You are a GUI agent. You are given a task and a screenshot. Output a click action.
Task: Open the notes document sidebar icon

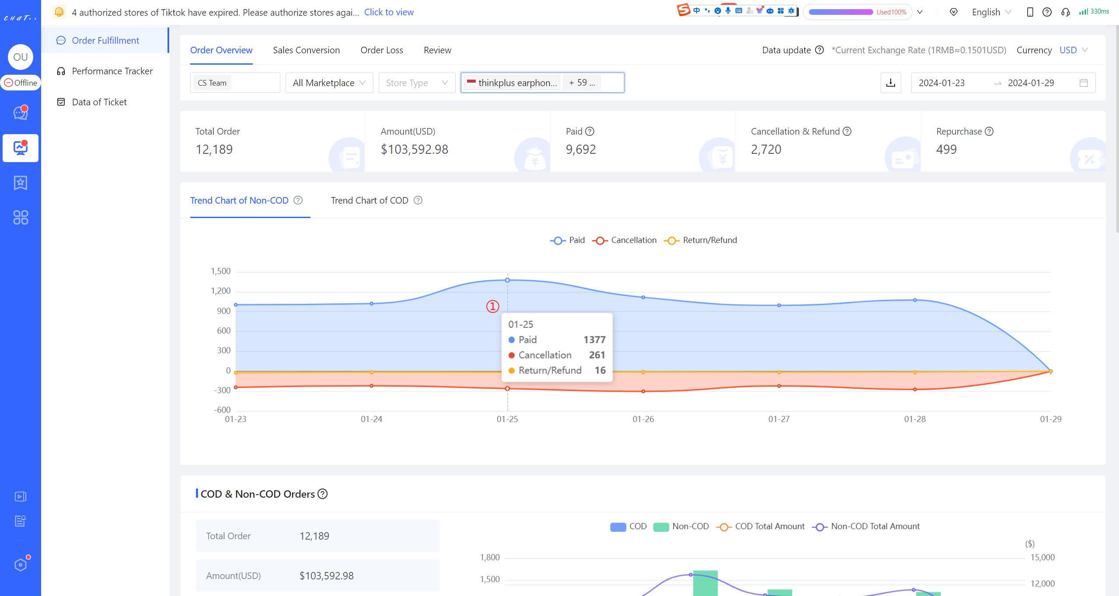point(21,521)
